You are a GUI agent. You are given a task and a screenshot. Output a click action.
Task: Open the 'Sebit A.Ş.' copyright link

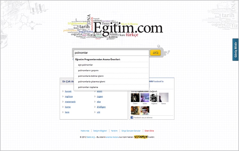point(91,137)
